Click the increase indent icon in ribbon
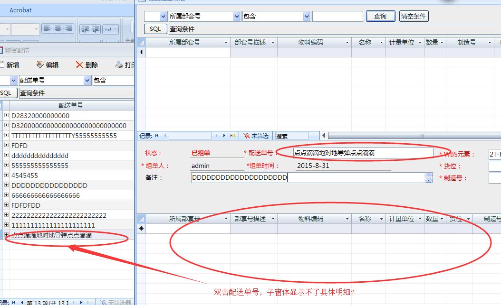This screenshot has width=501, height=305. [x=95, y=29]
